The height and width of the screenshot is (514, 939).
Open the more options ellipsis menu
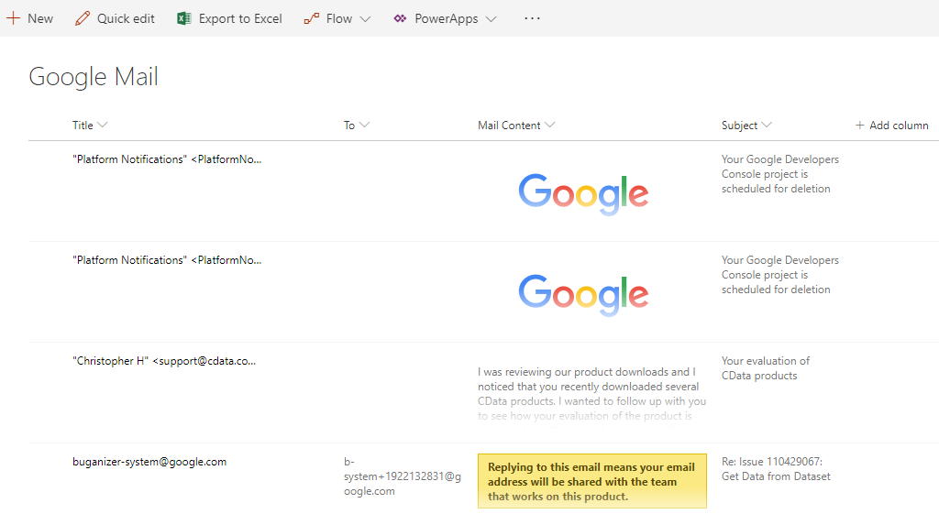pyautogui.click(x=532, y=18)
